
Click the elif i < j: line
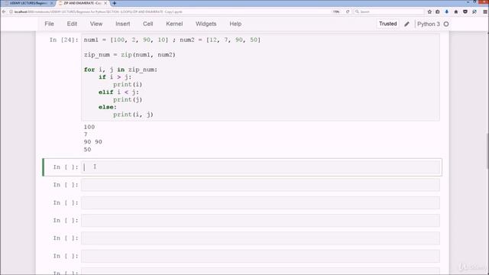click(119, 92)
